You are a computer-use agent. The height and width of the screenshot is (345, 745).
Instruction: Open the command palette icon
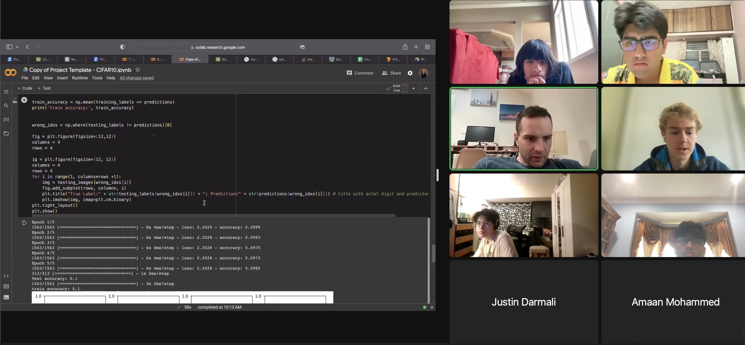click(x=6, y=286)
